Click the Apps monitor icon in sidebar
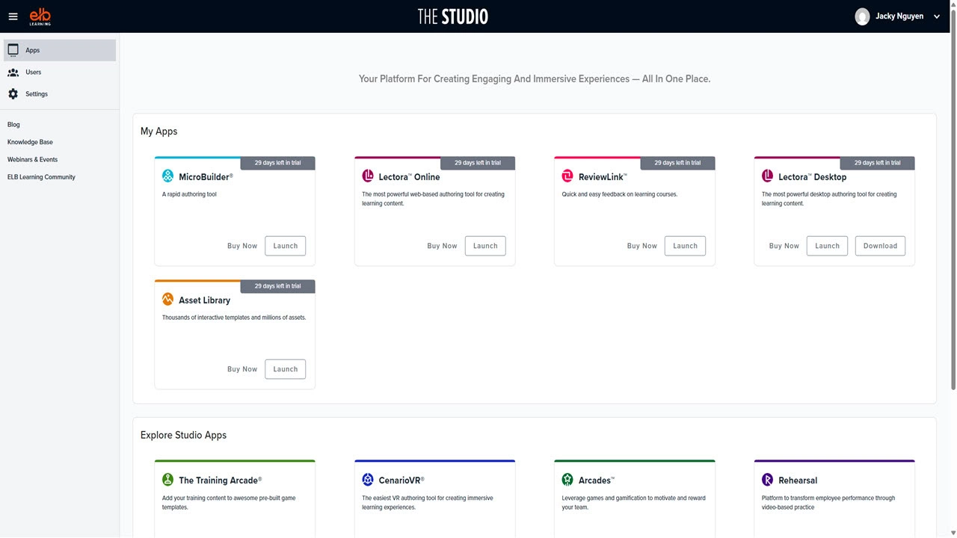 (x=13, y=50)
